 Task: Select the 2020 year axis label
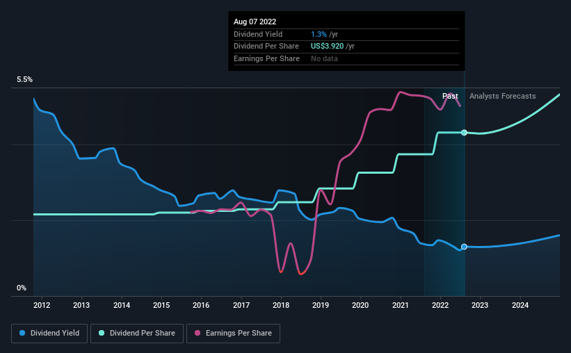(x=361, y=305)
